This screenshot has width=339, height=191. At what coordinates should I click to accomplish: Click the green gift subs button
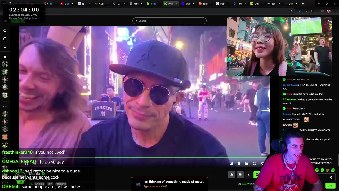pyautogui.click(x=256, y=175)
